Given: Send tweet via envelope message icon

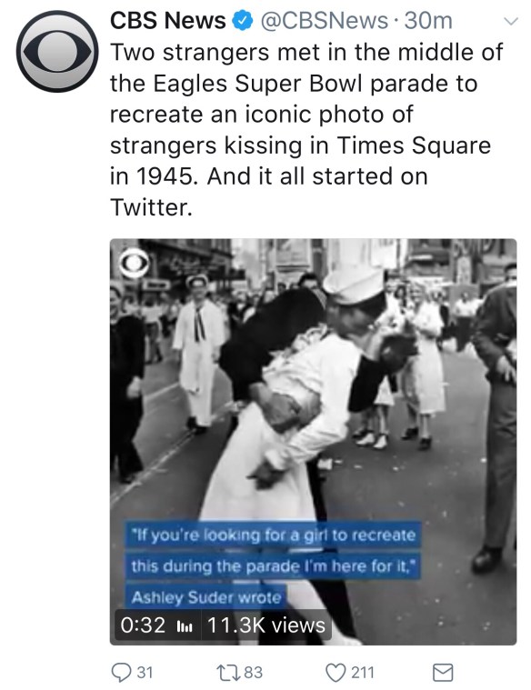Looking at the screenshot, I should [443, 673].
